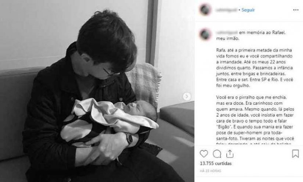Select the paragraph starting "Rafa, até a primeira"
The height and width of the screenshot is (182, 303).
pos(255,68)
